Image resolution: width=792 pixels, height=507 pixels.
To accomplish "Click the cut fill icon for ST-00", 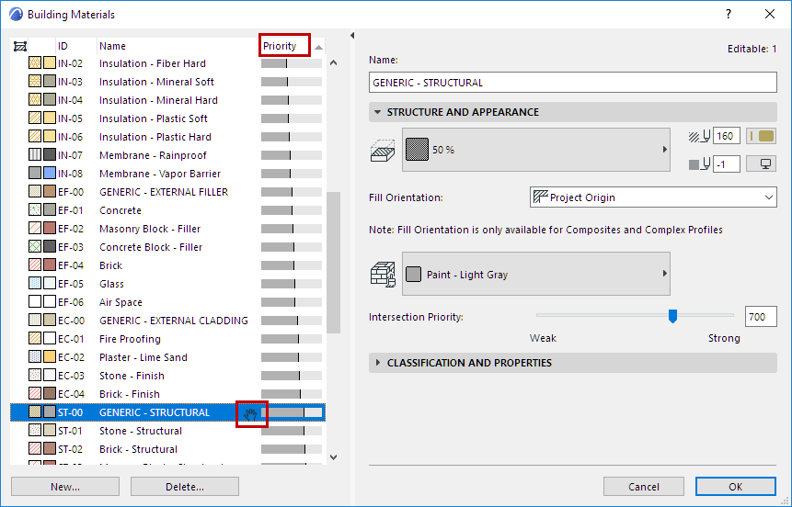I will 35,412.
